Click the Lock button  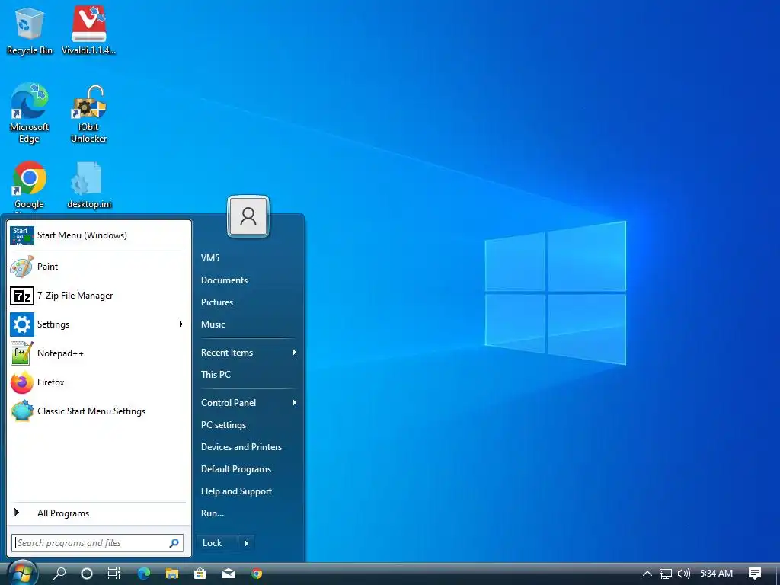pos(217,543)
